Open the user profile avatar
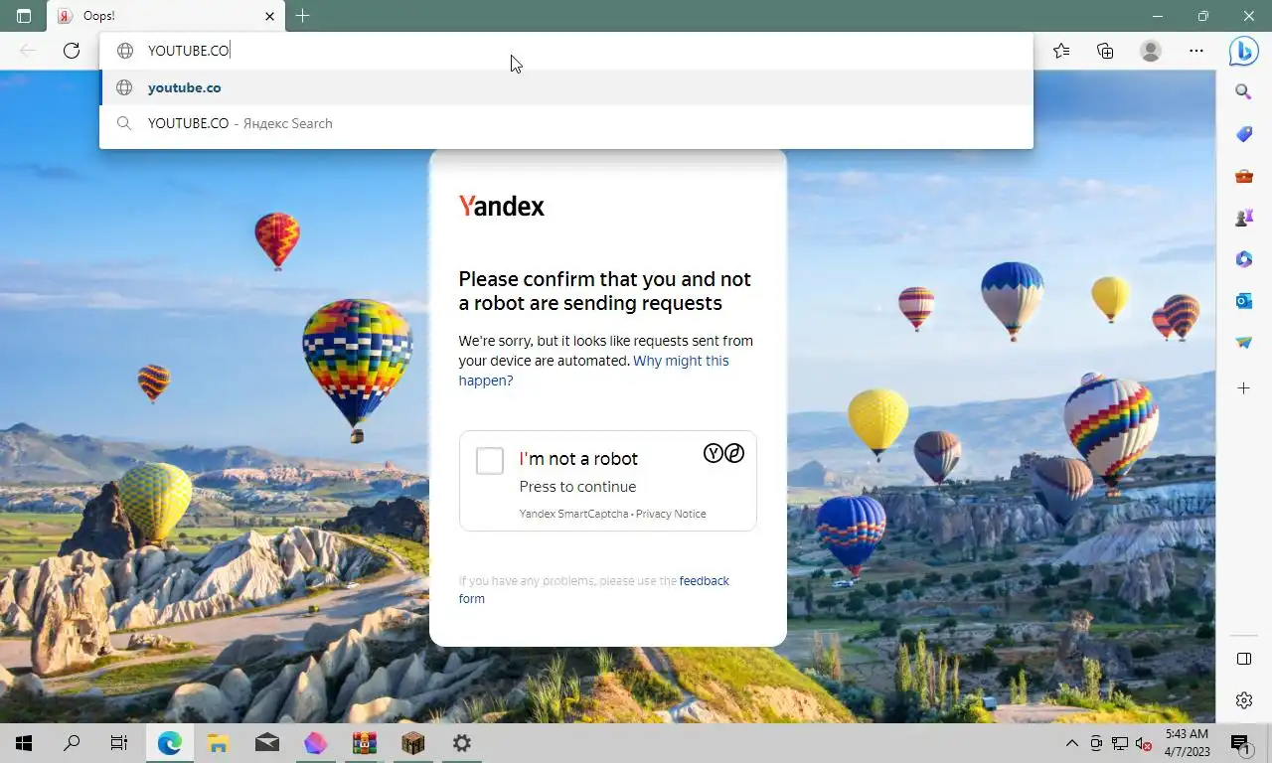 coord(1151,51)
